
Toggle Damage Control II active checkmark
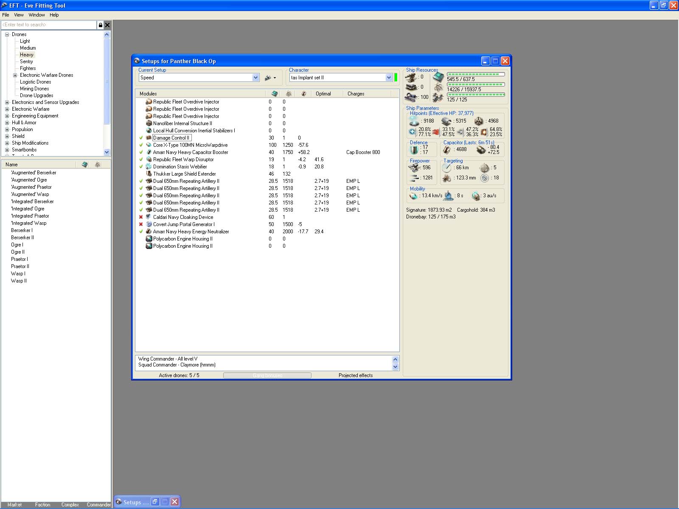141,138
